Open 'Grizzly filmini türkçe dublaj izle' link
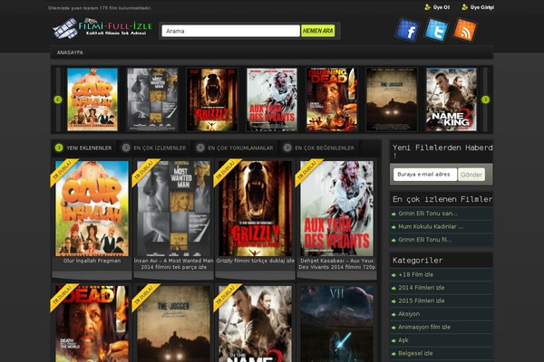 click(256, 261)
